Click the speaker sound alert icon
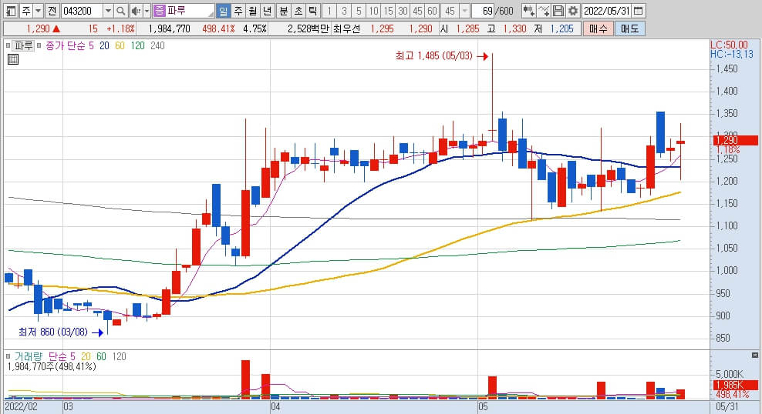The image size is (762, 414). pos(136,11)
